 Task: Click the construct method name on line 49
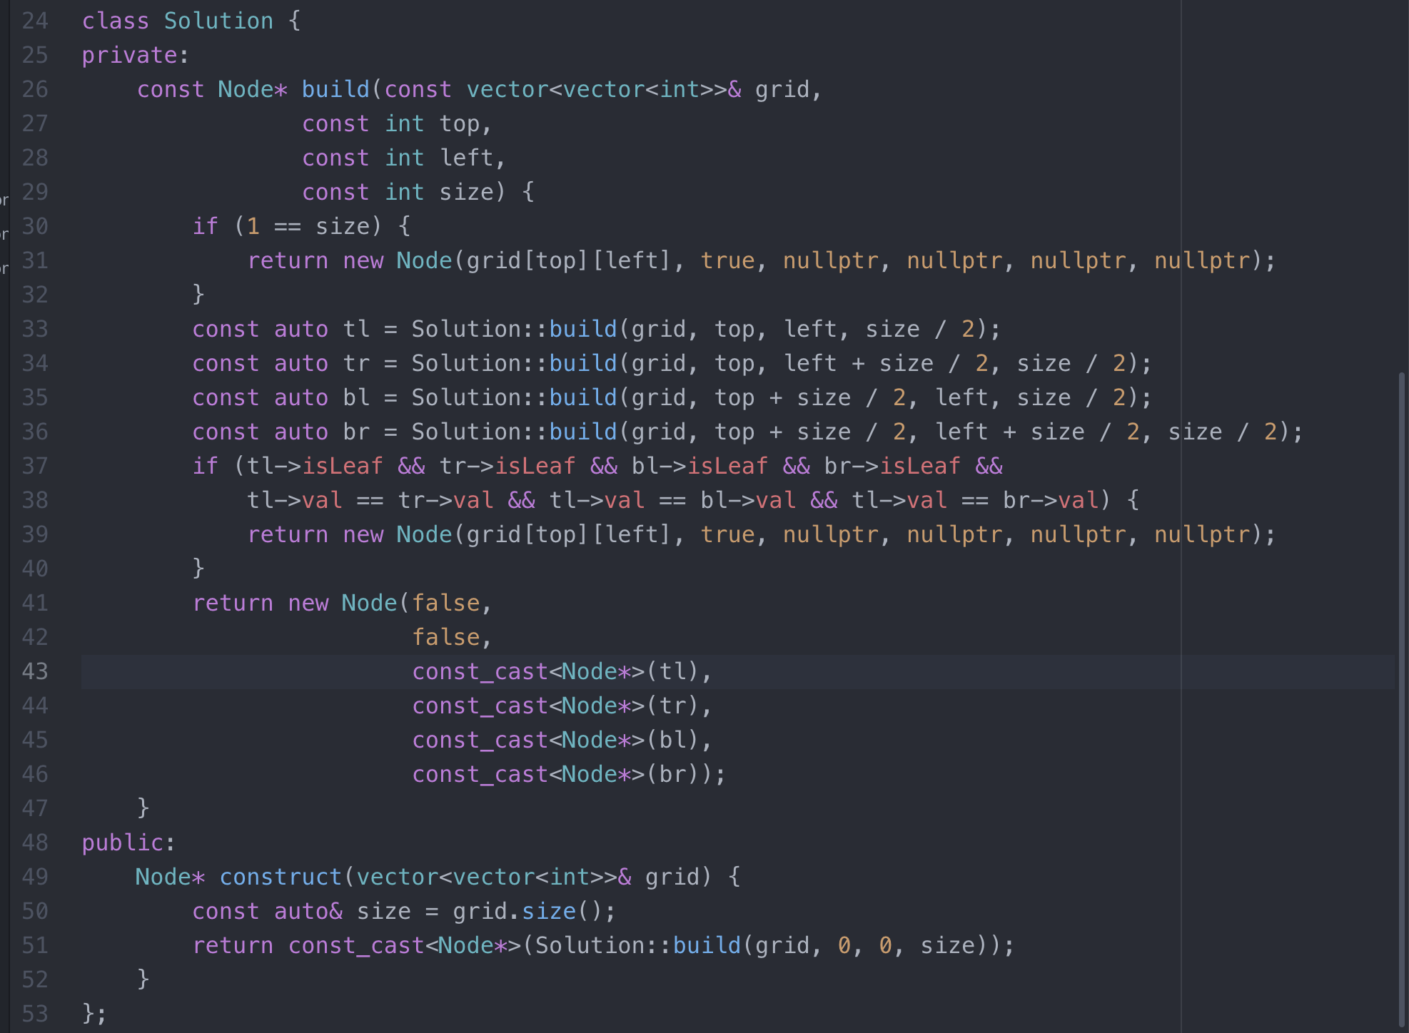pos(281,877)
